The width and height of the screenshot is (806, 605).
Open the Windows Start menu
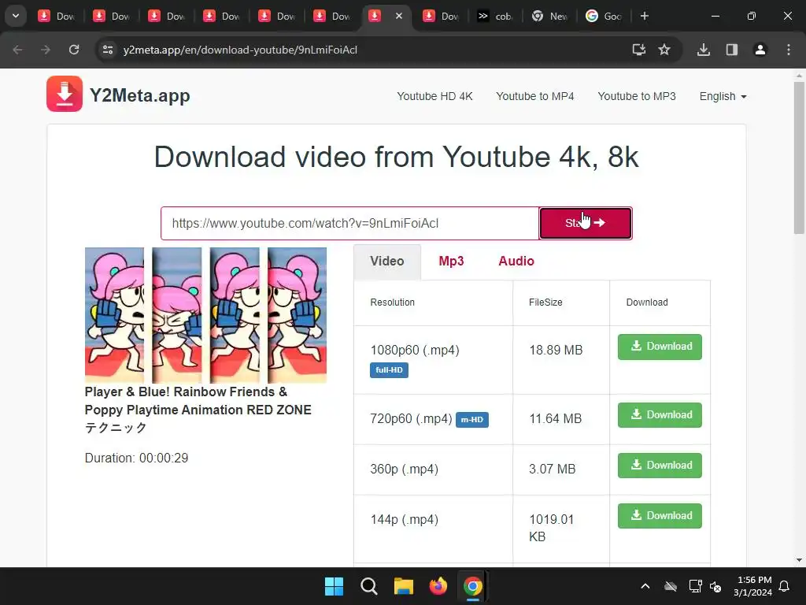pyautogui.click(x=334, y=586)
